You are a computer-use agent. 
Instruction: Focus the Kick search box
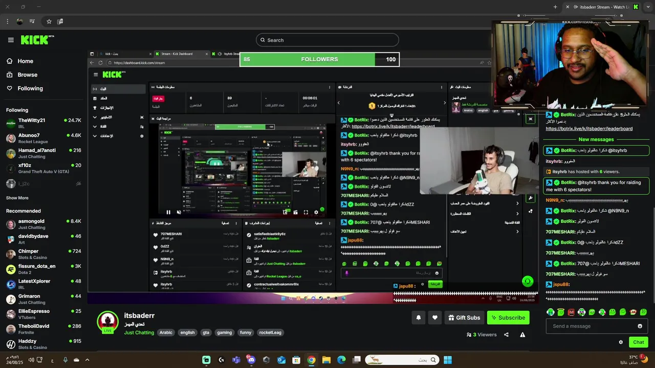(x=327, y=40)
